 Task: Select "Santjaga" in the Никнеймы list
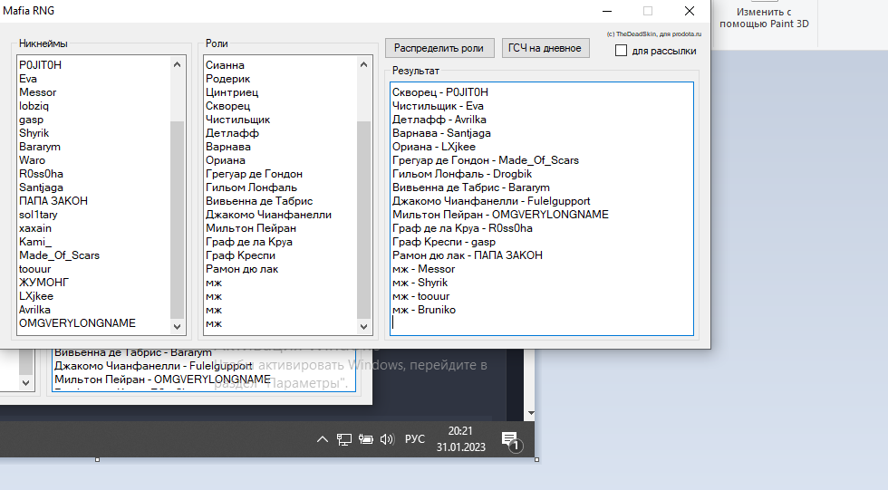click(40, 187)
